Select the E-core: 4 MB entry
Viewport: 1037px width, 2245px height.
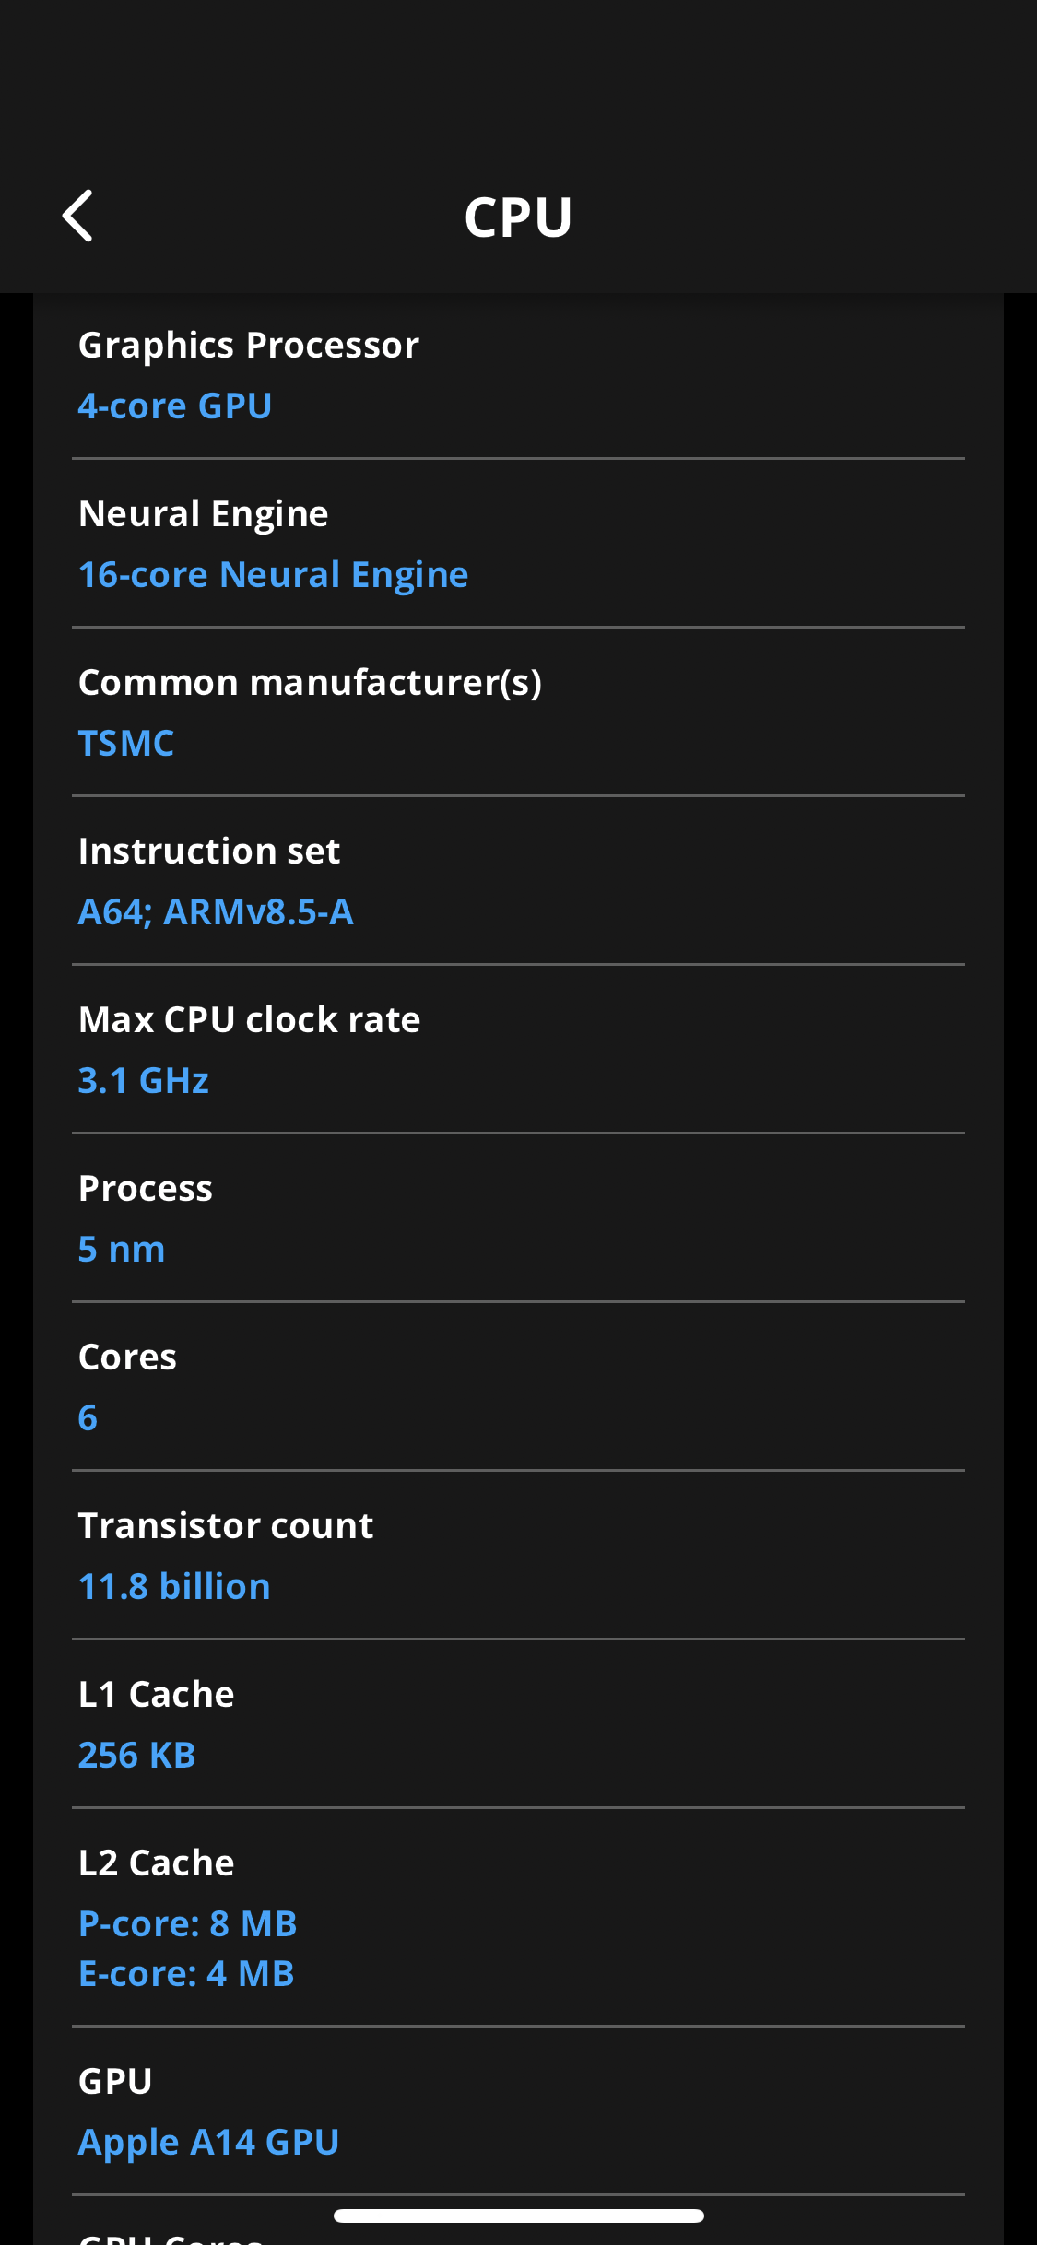186,1974
